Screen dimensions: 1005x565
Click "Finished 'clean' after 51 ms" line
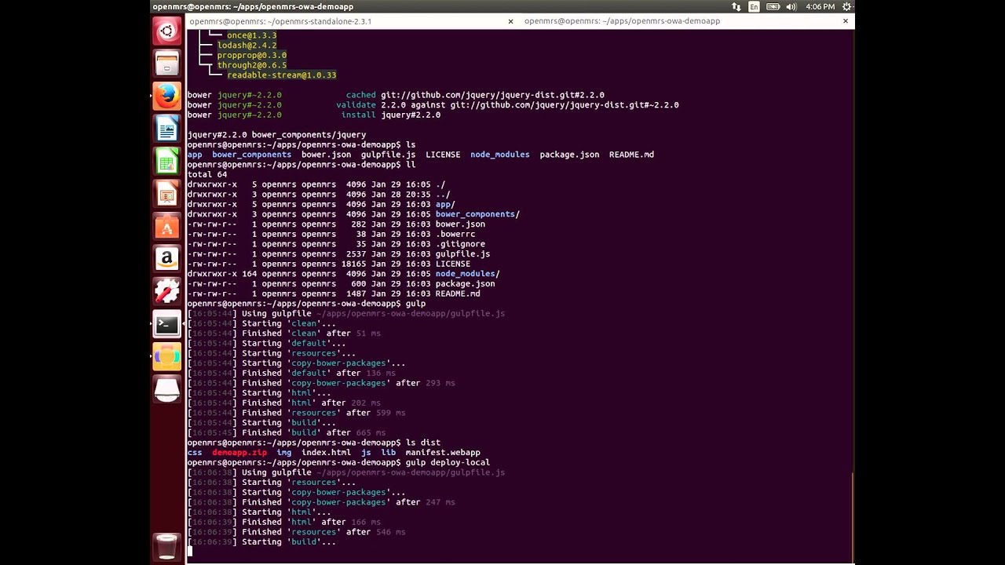(283, 334)
